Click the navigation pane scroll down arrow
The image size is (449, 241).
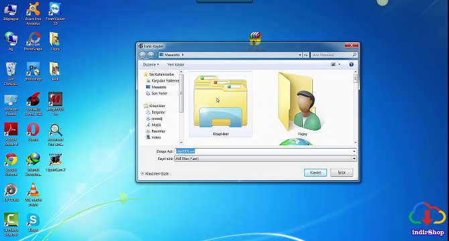181,143
